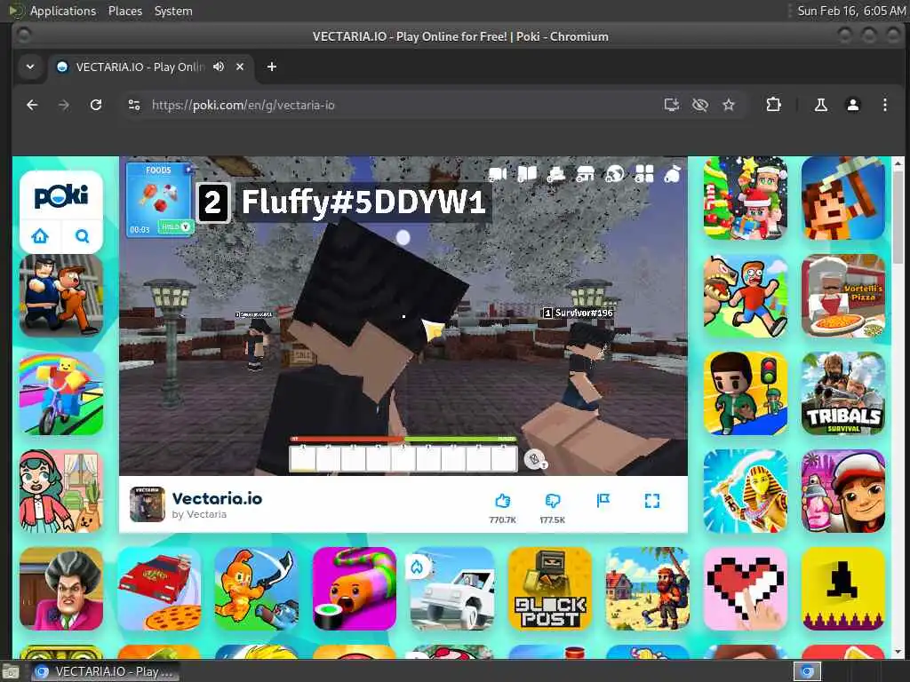The image size is (910, 682).
Task: Open the Vortelli's Pizza game thumbnail
Action: [842, 296]
